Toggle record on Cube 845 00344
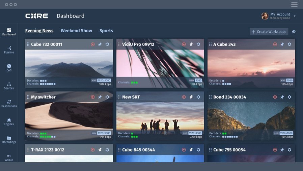The image size is (303, 171). (x=184, y=149)
